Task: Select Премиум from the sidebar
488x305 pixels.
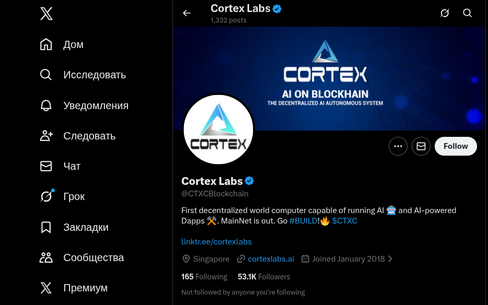Action: tap(46, 287)
